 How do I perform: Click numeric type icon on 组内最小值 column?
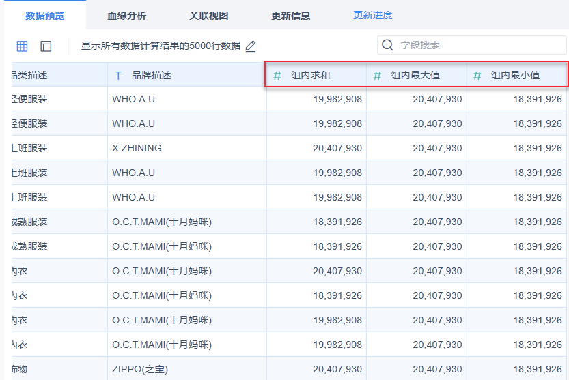coord(477,75)
